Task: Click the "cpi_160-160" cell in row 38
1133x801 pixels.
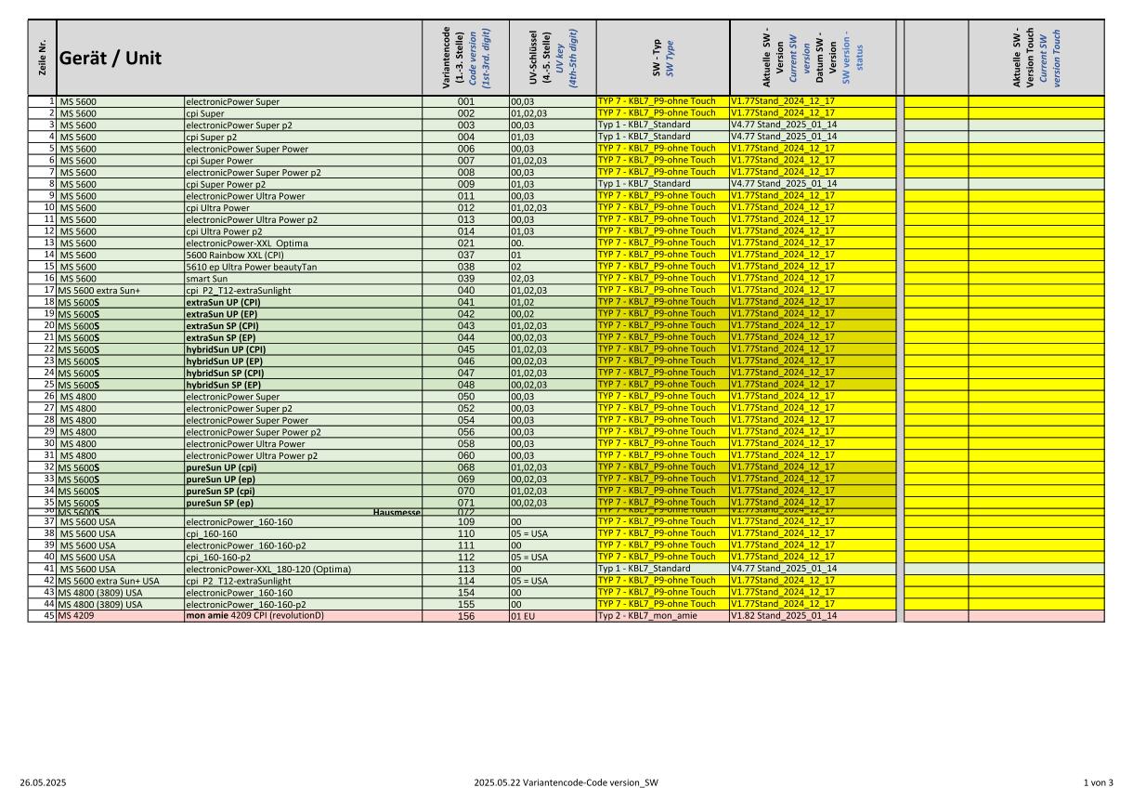Action: 305,534
